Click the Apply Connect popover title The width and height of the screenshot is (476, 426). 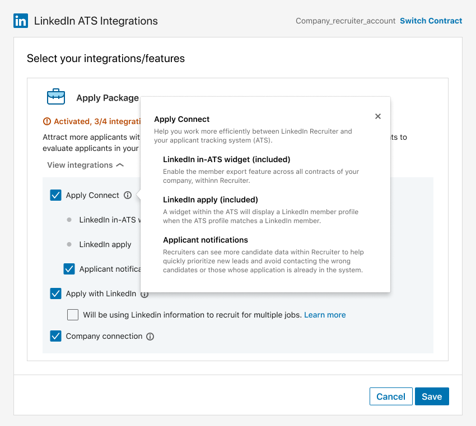click(x=181, y=119)
